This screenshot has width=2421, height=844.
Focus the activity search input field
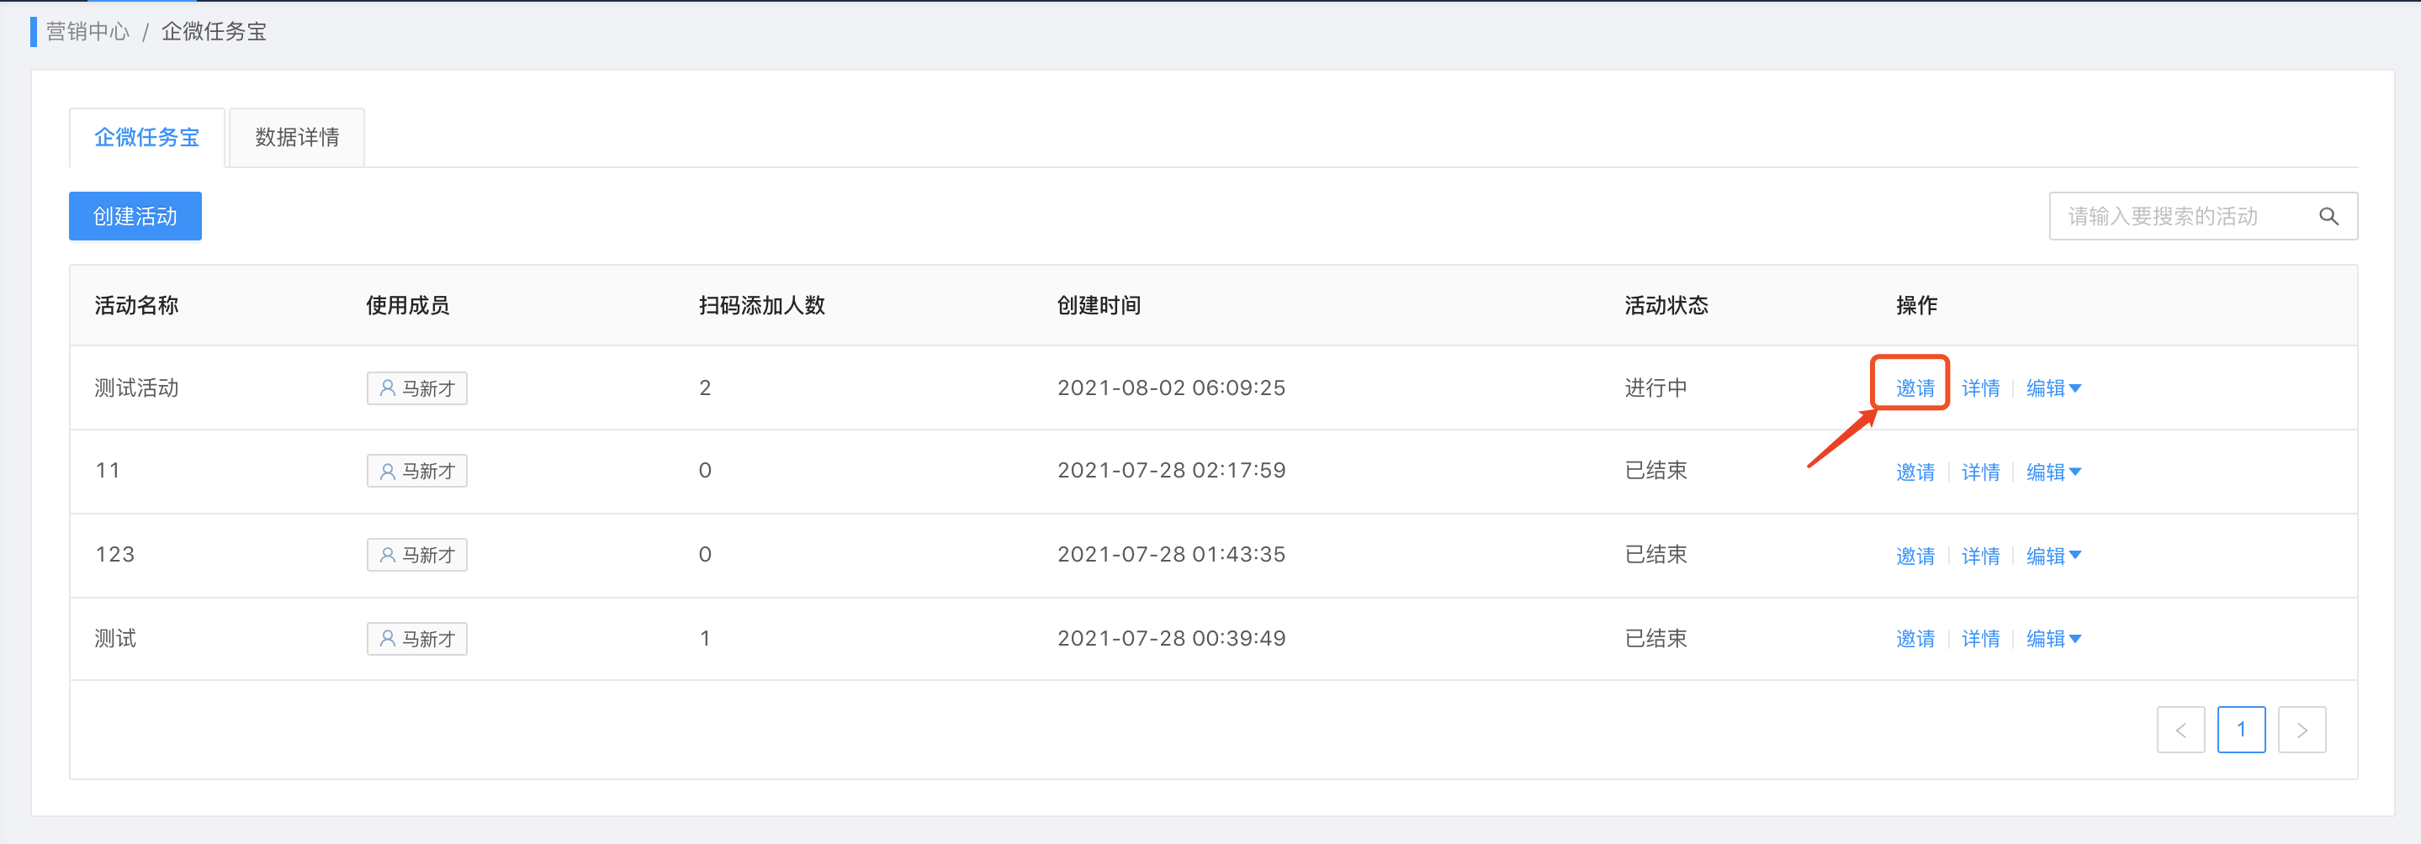(x=2180, y=217)
